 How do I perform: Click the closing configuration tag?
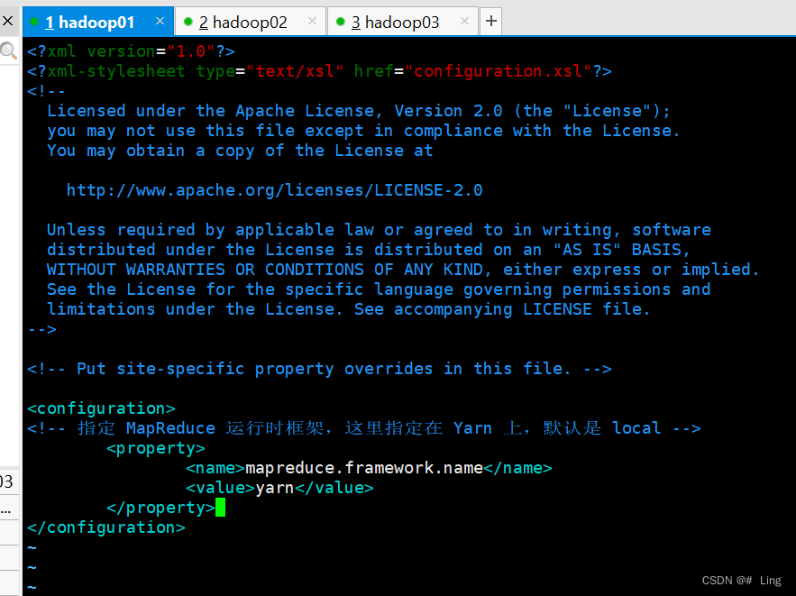point(106,528)
